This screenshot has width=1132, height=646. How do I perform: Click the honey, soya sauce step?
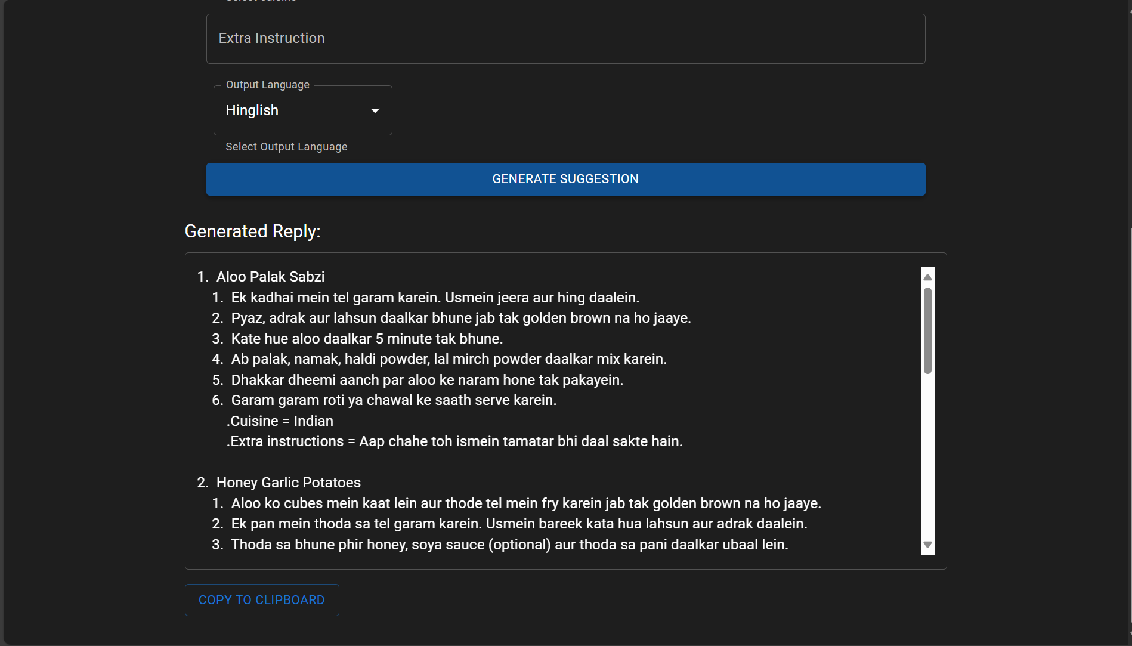pyautogui.click(x=509, y=545)
